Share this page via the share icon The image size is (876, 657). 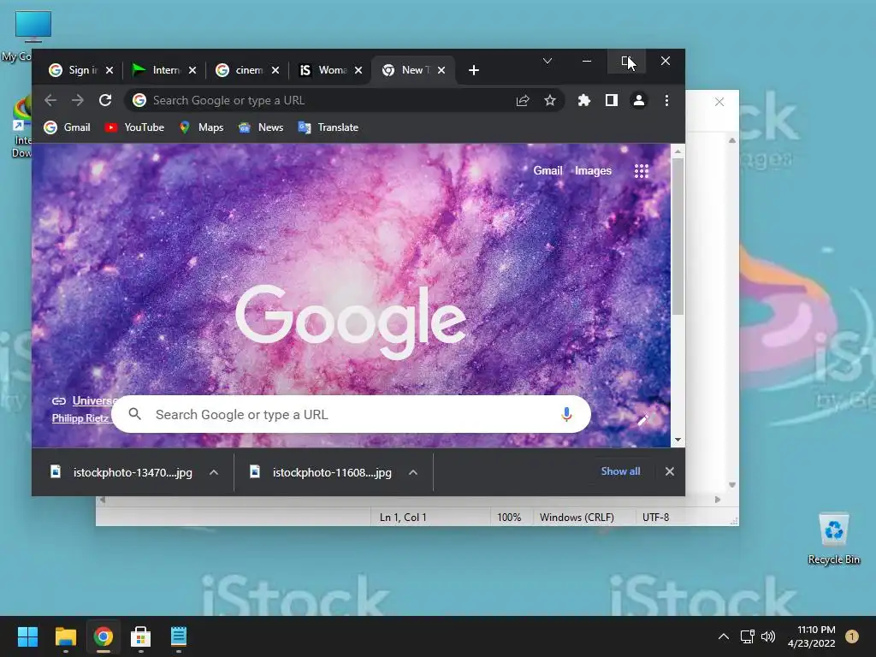[x=523, y=101]
